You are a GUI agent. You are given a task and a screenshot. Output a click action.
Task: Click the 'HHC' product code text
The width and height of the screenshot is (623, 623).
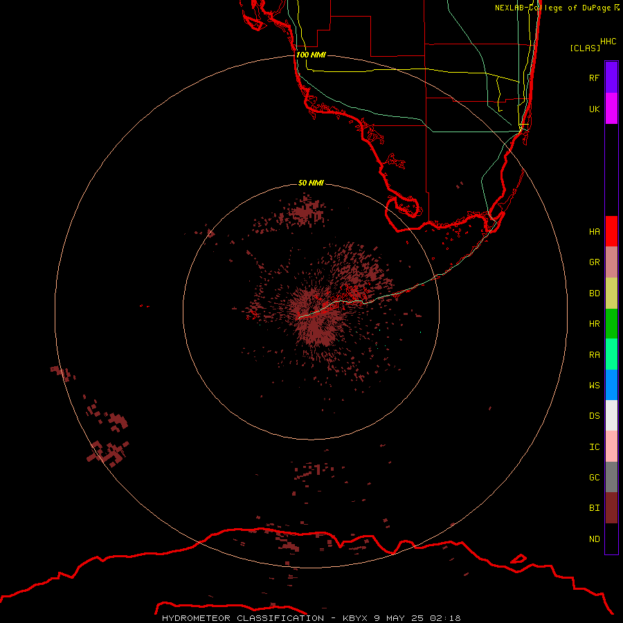pyautogui.click(x=608, y=42)
